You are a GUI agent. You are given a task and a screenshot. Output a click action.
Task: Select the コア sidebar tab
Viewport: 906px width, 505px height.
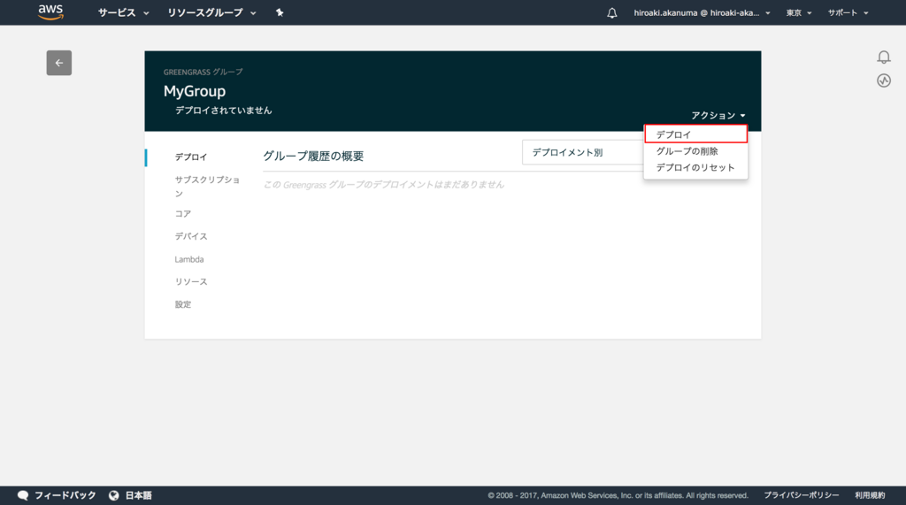[183, 214]
